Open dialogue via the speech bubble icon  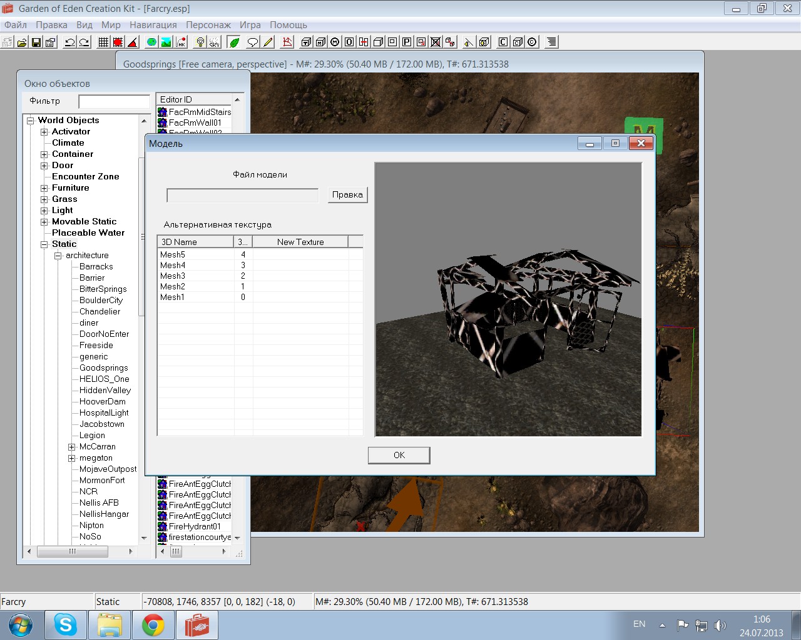click(x=253, y=42)
